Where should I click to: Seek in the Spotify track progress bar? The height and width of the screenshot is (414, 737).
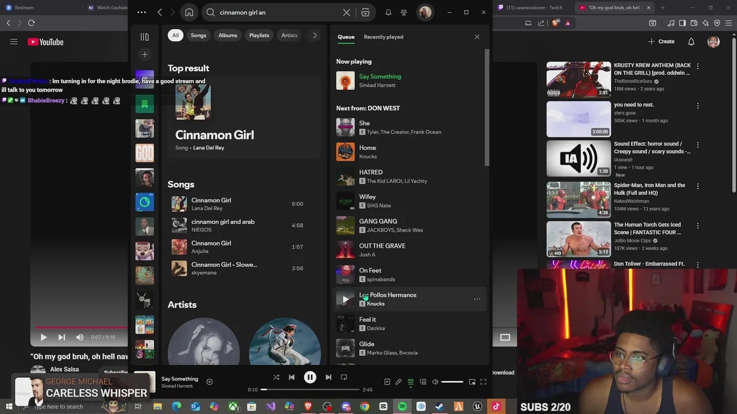(310, 390)
